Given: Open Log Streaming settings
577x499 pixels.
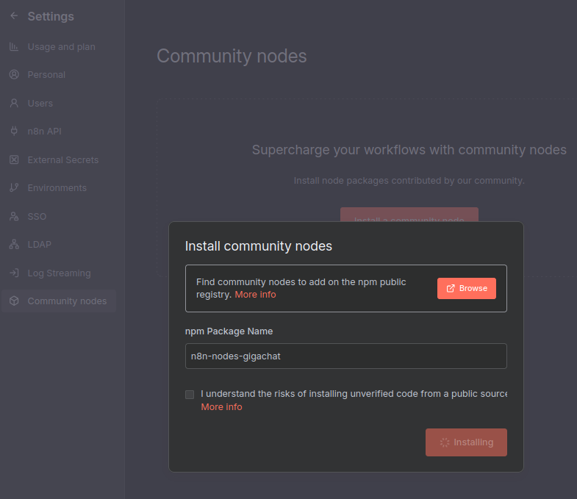Looking at the screenshot, I should click(59, 273).
